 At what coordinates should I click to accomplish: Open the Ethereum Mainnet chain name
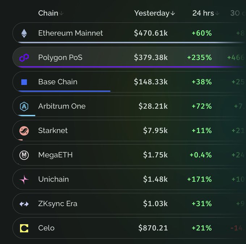click(71, 33)
